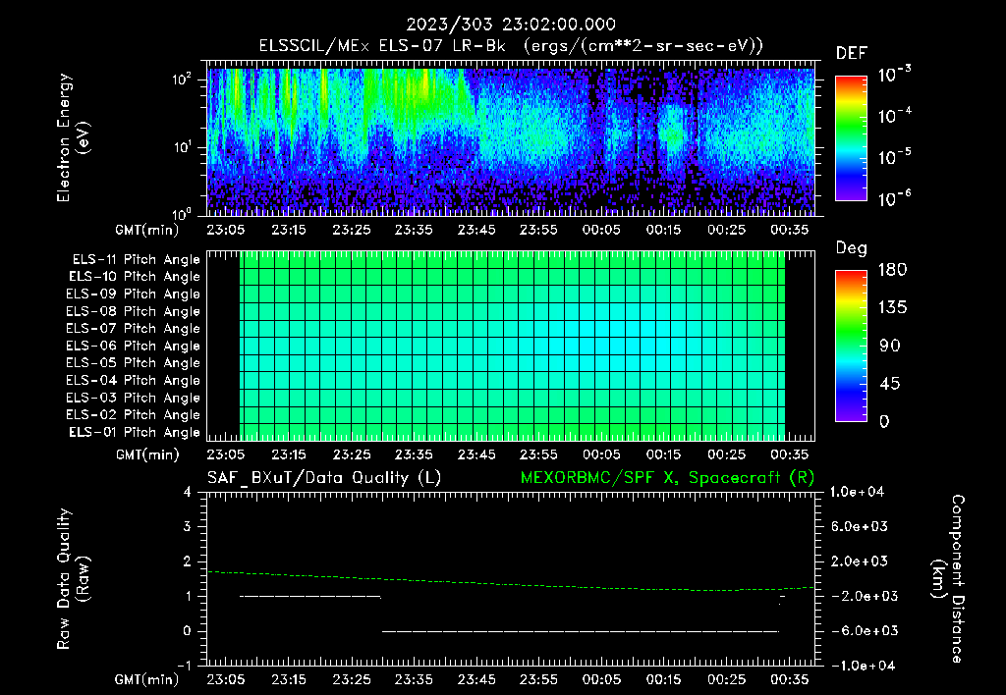Click the plot title timestamp 2023/303 23:02:00.000
Image resolution: width=1006 pixels, height=695 pixels.
511,25
